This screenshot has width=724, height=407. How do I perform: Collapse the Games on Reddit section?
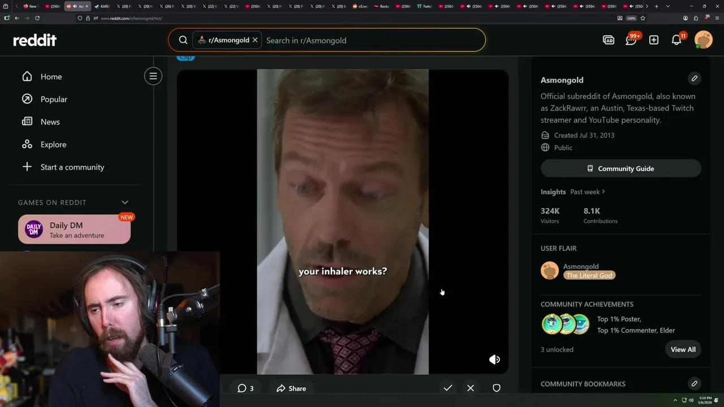[x=125, y=202]
